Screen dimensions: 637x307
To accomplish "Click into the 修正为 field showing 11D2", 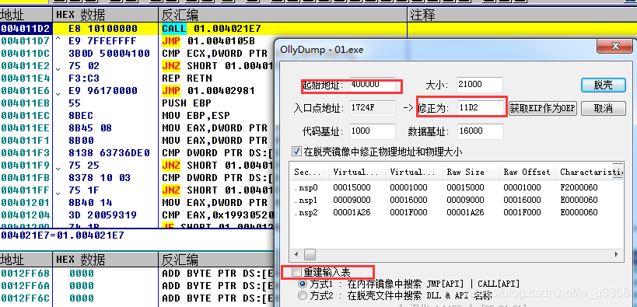I will point(480,109).
